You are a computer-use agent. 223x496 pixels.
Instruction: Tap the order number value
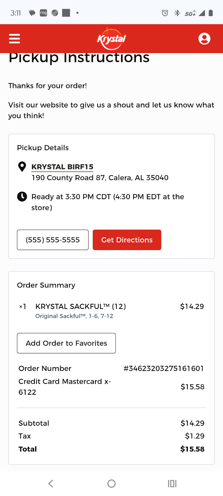pyautogui.click(x=164, y=368)
